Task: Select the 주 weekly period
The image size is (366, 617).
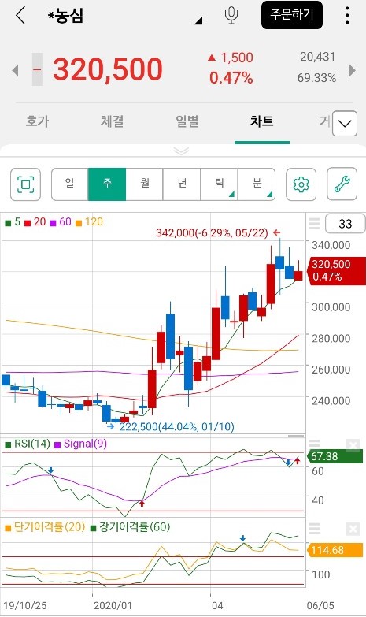Action: click(x=107, y=184)
